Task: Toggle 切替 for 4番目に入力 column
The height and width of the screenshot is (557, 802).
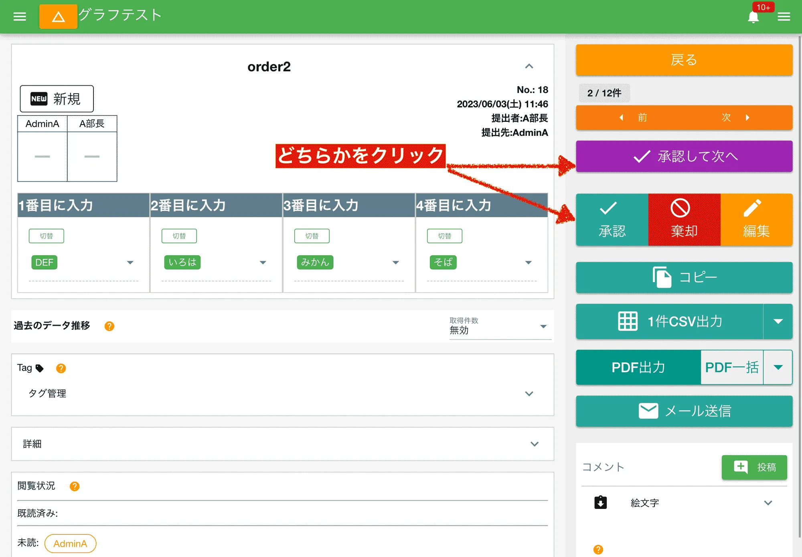Action: click(x=445, y=236)
